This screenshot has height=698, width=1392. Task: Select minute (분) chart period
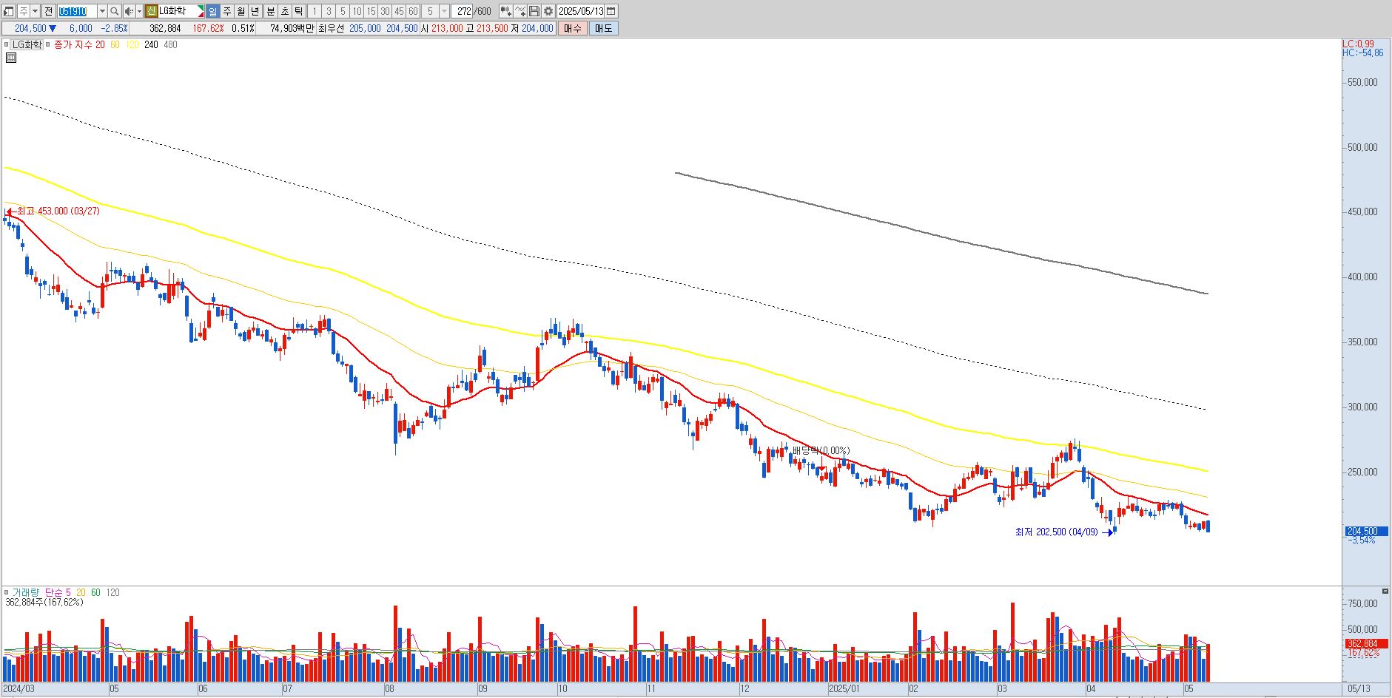[271, 11]
